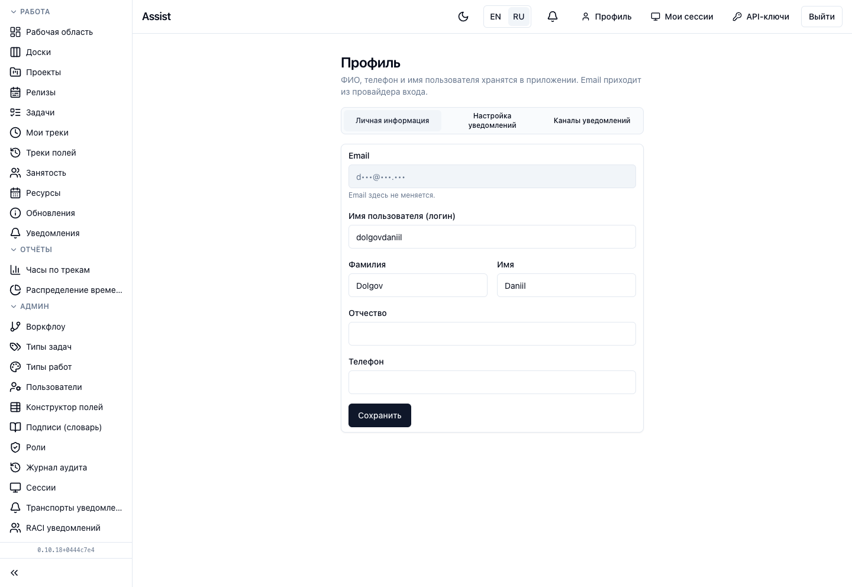The image size is (852, 587).
Task: Go to Конструктор полей
Action: click(66, 407)
